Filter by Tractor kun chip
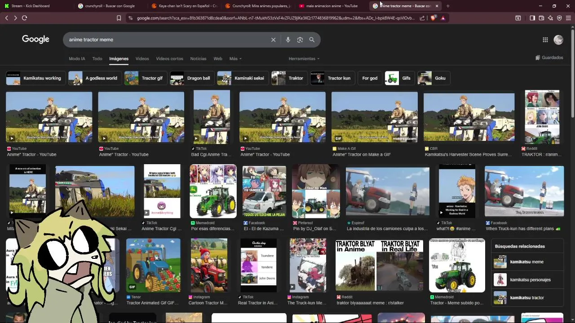 coord(332,78)
